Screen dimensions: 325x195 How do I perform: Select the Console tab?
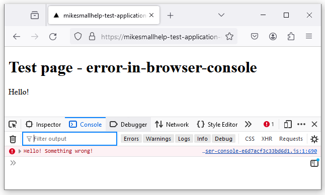coord(85,125)
